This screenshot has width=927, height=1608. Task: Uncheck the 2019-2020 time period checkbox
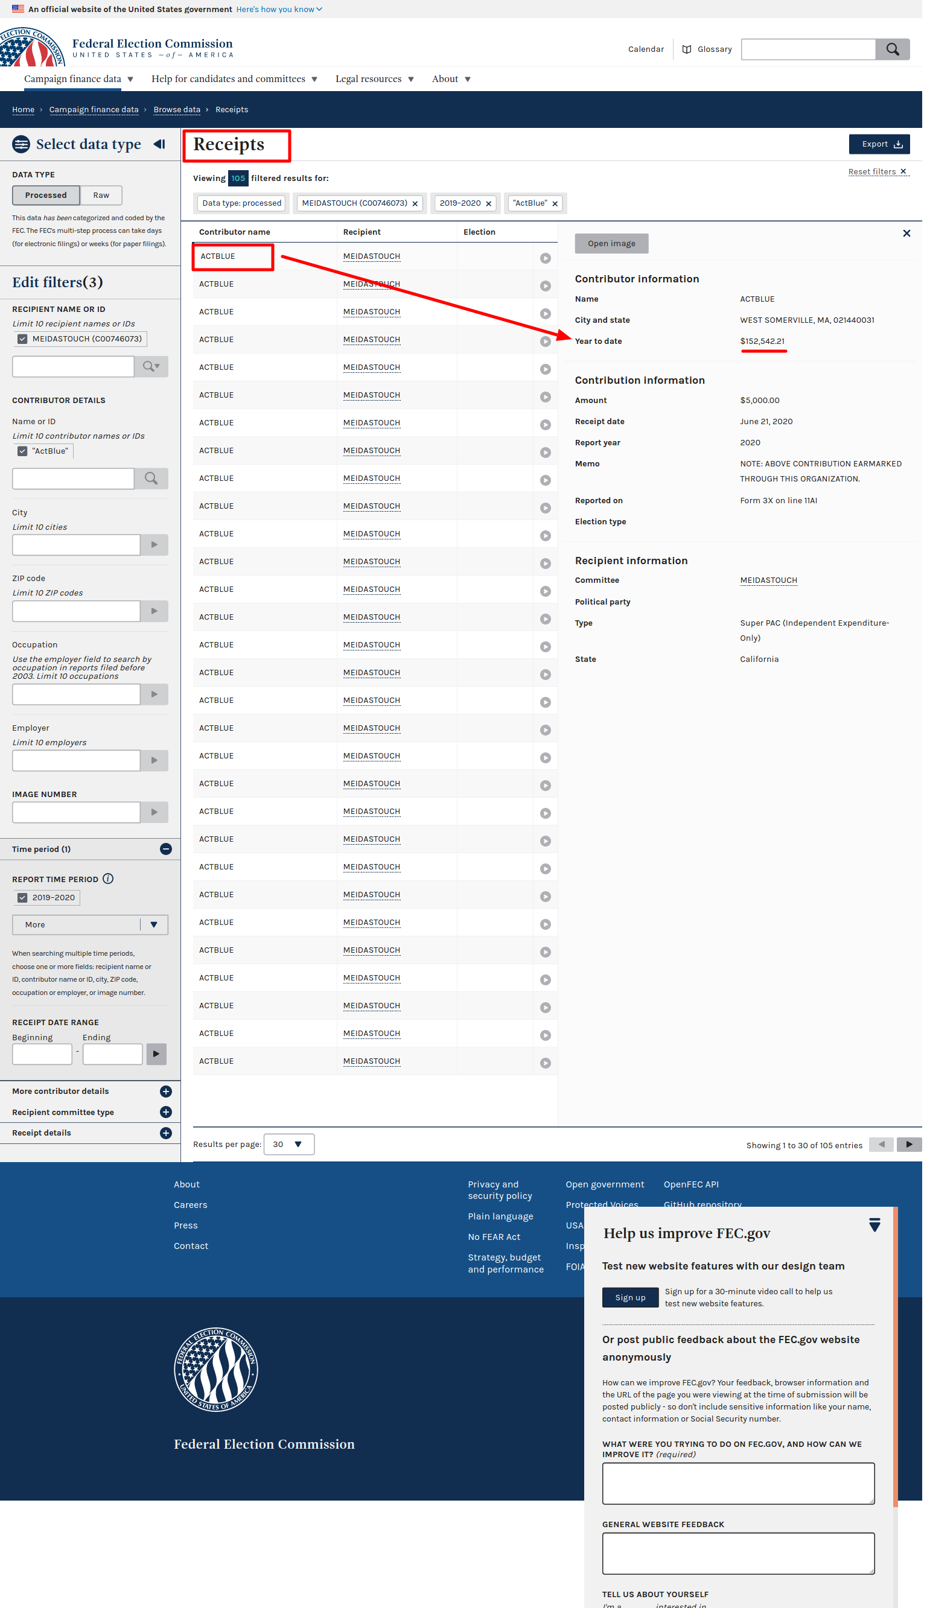22,897
